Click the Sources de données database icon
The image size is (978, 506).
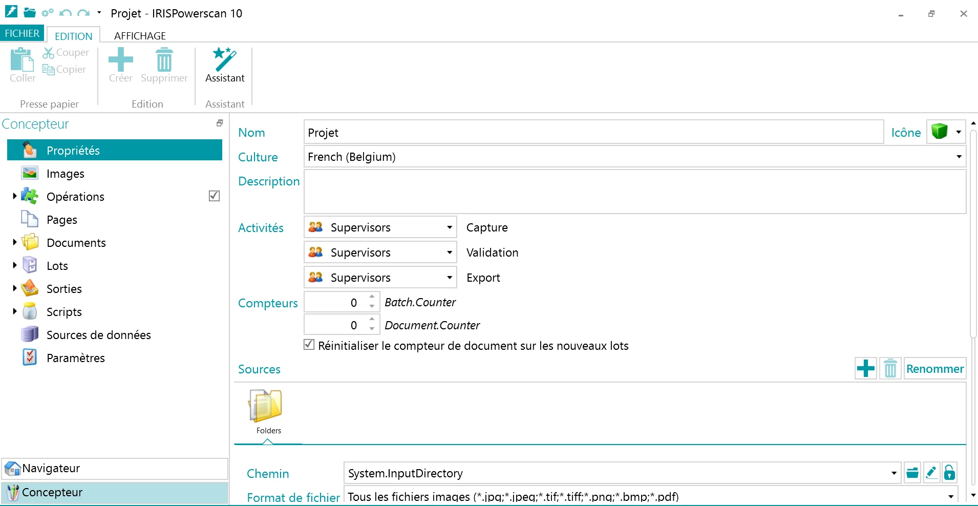coord(30,334)
